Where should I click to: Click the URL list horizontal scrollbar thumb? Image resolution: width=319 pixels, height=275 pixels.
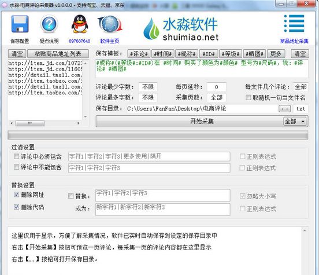pos(30,123)
